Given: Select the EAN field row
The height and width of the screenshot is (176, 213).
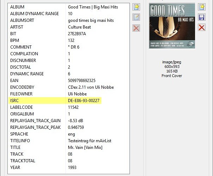Looking at the screenshot, I should [x=69, y=81].
